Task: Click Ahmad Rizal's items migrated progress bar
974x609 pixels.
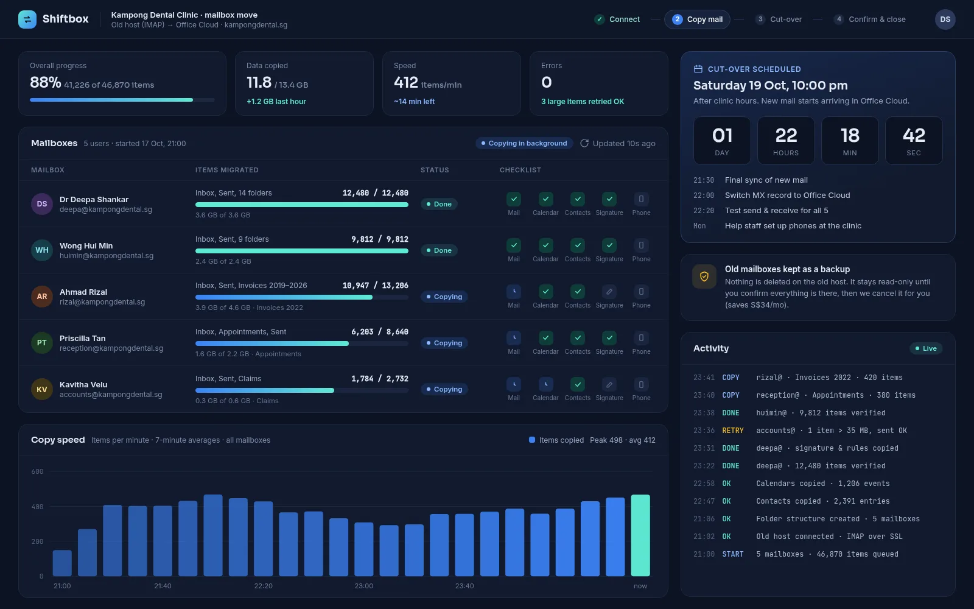Action: [302, 297]
